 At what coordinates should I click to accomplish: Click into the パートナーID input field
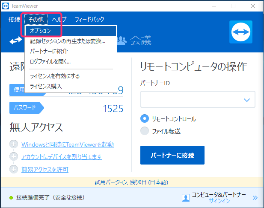[x=190, y=99]
